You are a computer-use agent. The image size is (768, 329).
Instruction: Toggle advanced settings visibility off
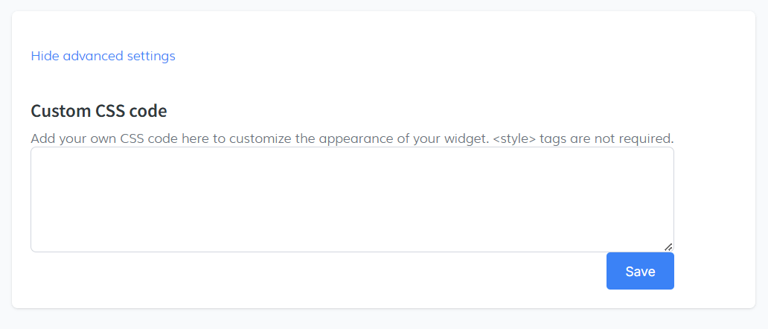[103, 56]
